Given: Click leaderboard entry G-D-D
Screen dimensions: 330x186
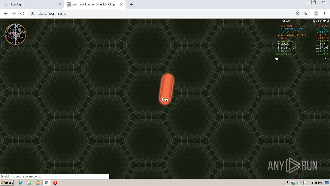Looking at the screenshot, I should pos(285,44).
